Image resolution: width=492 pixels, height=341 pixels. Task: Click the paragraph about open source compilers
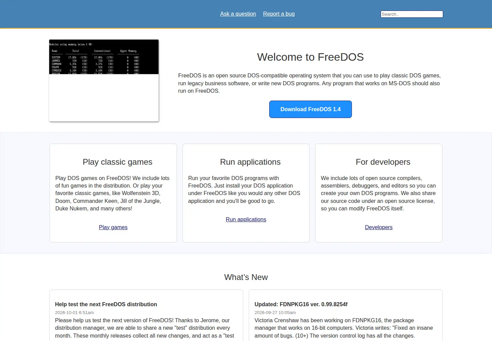pyautogui.click(x=379, y=193)
